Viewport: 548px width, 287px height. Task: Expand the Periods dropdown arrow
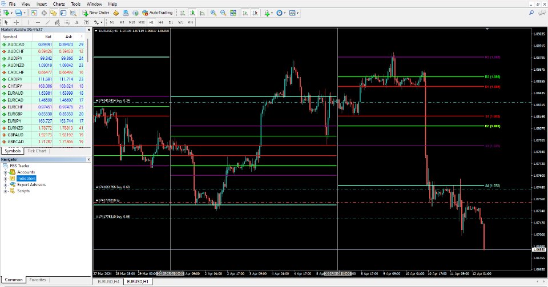(x=284, y=13)
